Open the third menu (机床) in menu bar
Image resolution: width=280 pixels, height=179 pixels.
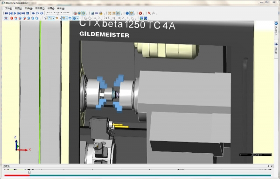[28, 8]
